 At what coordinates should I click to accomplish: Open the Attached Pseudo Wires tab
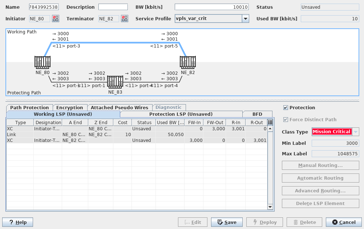119,107
